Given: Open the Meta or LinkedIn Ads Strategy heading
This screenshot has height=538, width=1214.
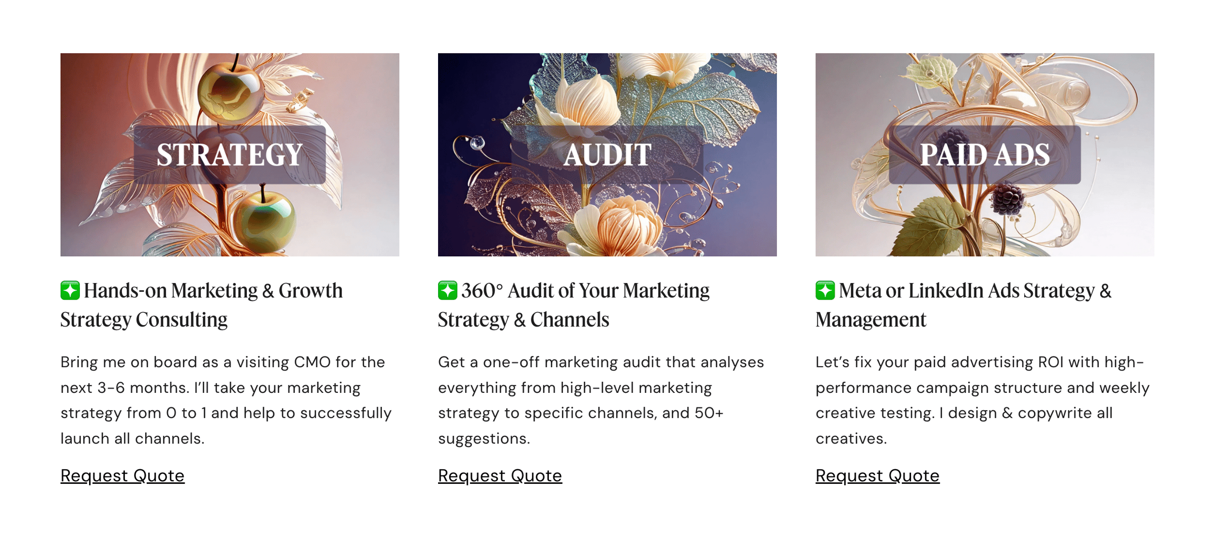Looking at the screenshot, I should (x=964, y=305).
